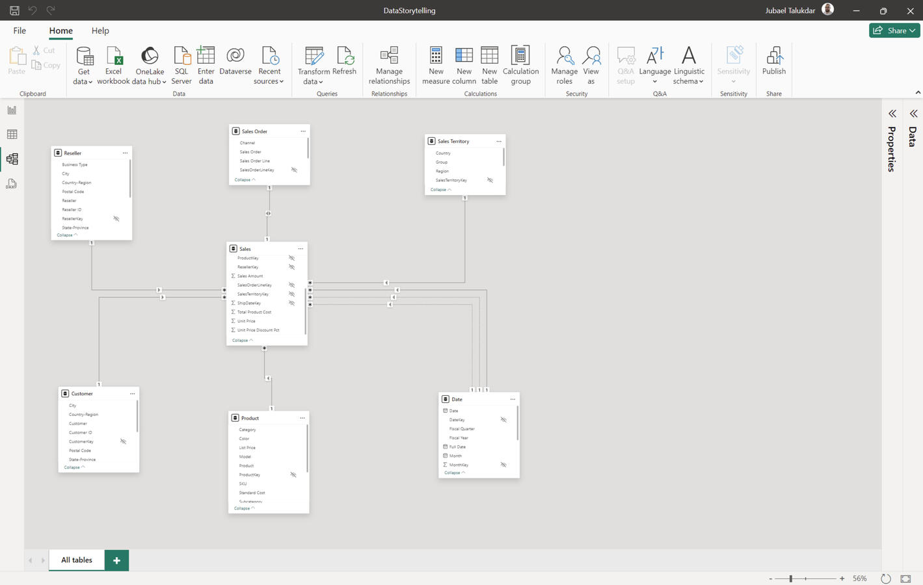Collapse the Sales Order table card
The image size is (923, 585).
tap(245, 180)
